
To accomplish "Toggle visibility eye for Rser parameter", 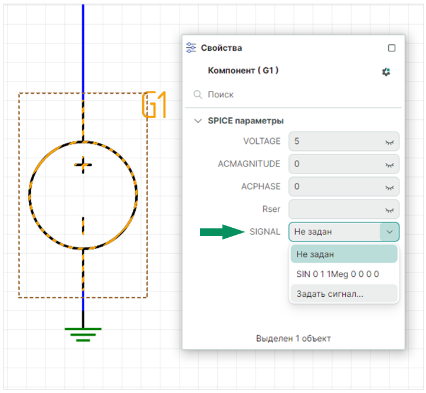I will 389,209.
